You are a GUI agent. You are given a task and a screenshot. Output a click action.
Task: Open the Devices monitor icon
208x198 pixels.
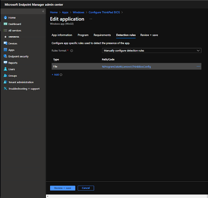click(6, 43)
